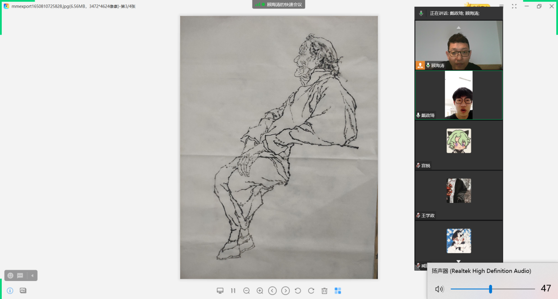Advance to the next image
This screenshot has height=299, width=558.
click(285, 291)
